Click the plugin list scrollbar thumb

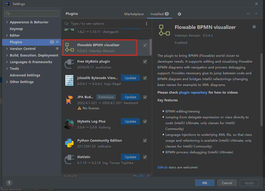click(150, 47)
